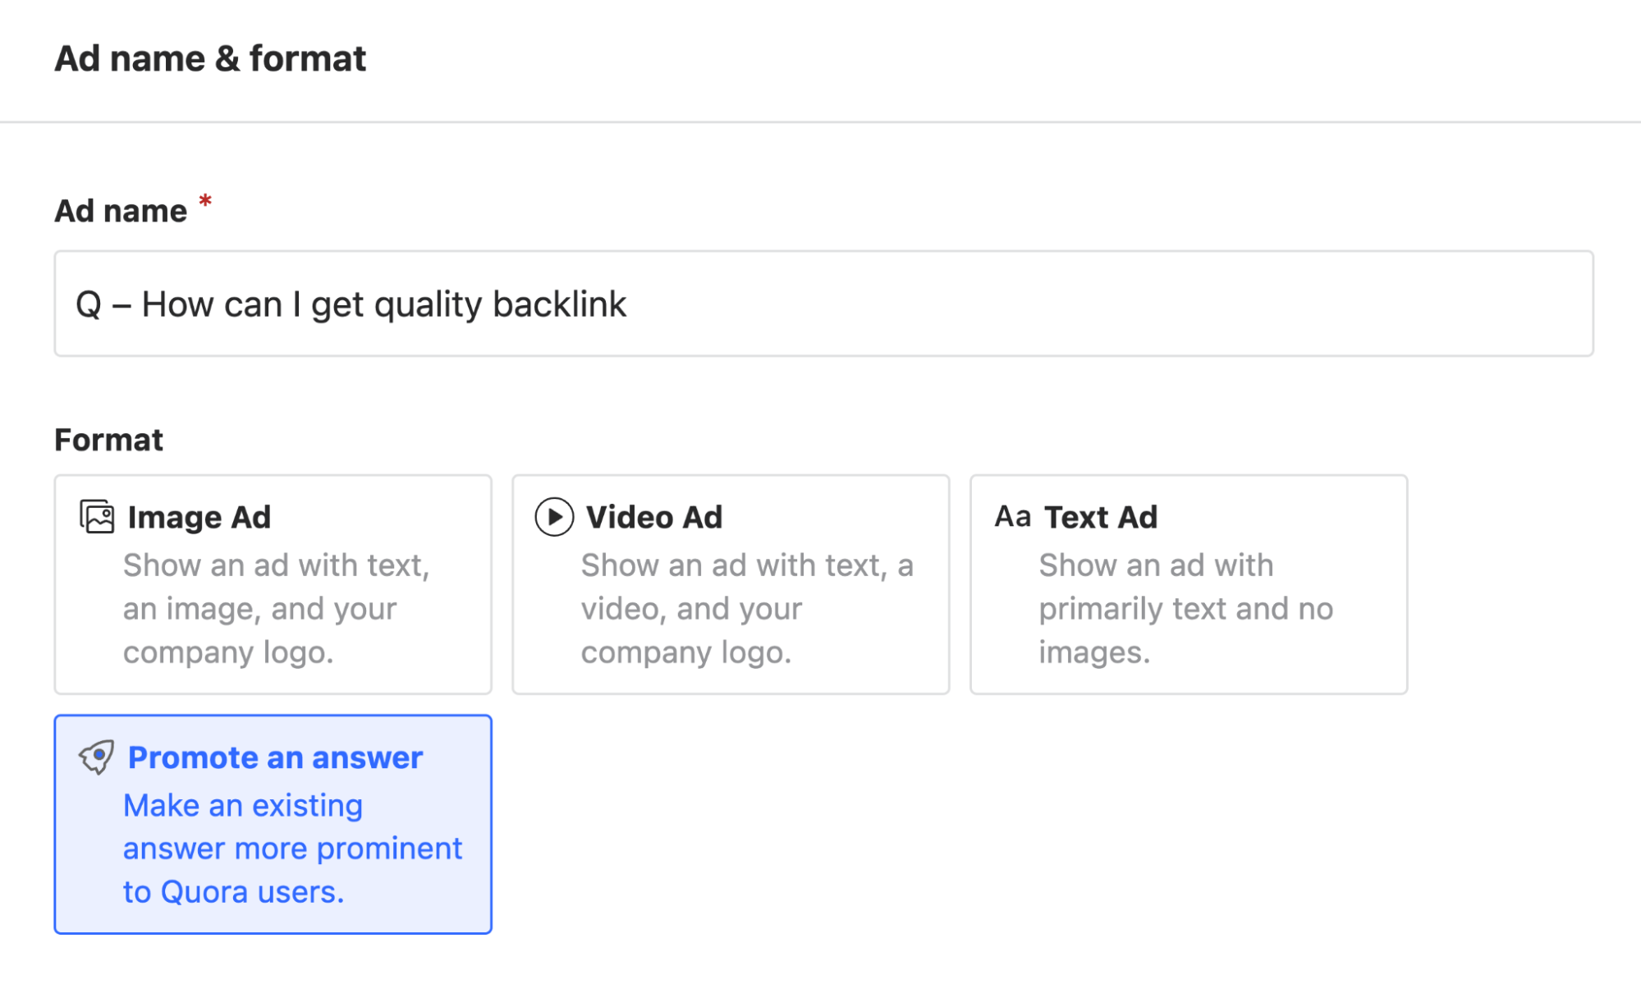The image size is (1641, 1002).
Task: Click the Image Ad description text
Action: [277, 608]
